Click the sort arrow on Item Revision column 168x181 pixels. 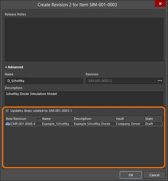[38, 119]
